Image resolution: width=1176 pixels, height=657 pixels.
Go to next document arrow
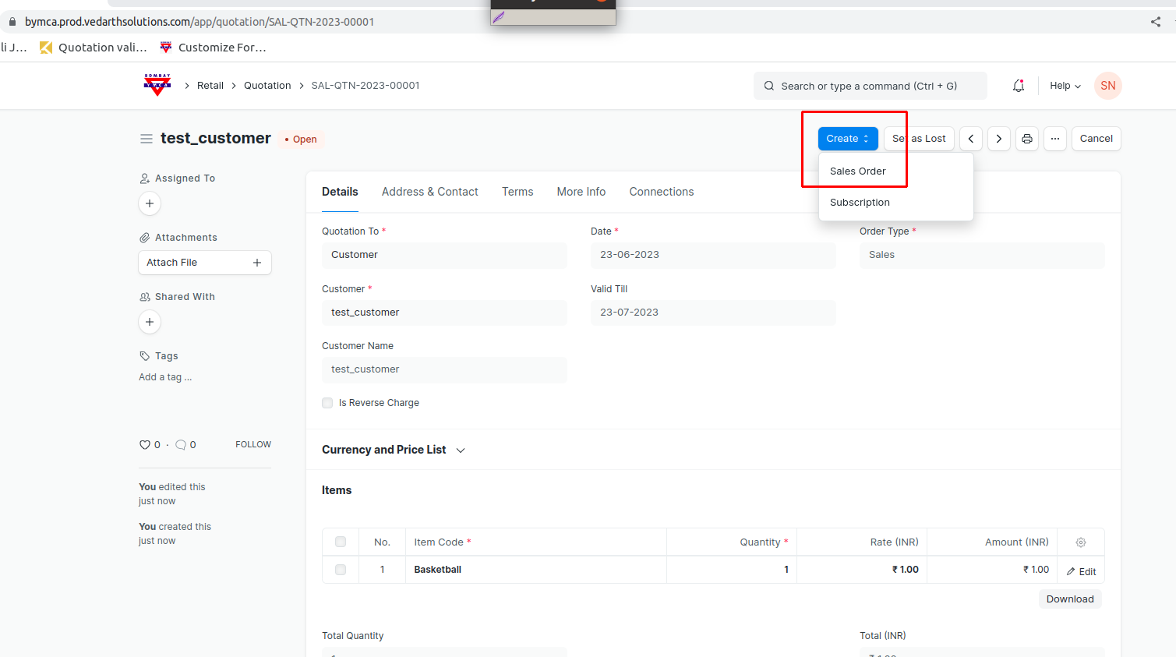(x=999, y=139)
